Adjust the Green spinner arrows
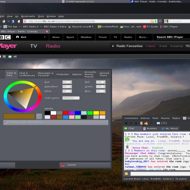Screen dimensions: 190x190 pos(104,86)
